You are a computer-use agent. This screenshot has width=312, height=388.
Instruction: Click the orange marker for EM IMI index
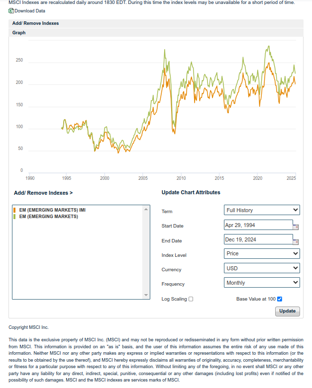coord(14,210)
